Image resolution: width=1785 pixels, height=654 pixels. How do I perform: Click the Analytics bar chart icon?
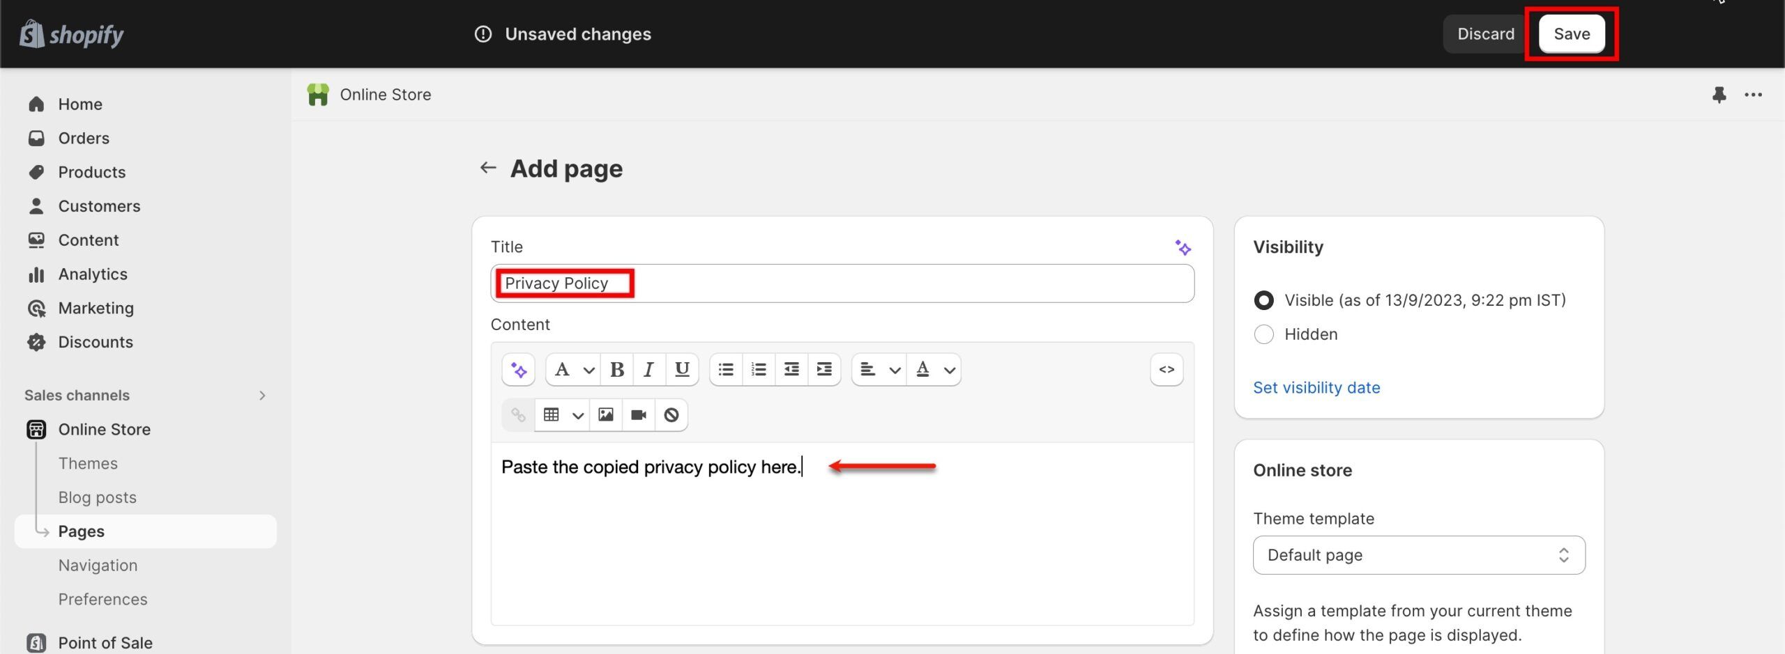pyautogui.click(x=36, y=274)
